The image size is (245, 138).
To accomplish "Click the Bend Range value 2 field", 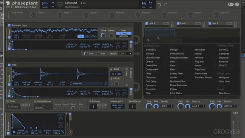I will point(132,107).
